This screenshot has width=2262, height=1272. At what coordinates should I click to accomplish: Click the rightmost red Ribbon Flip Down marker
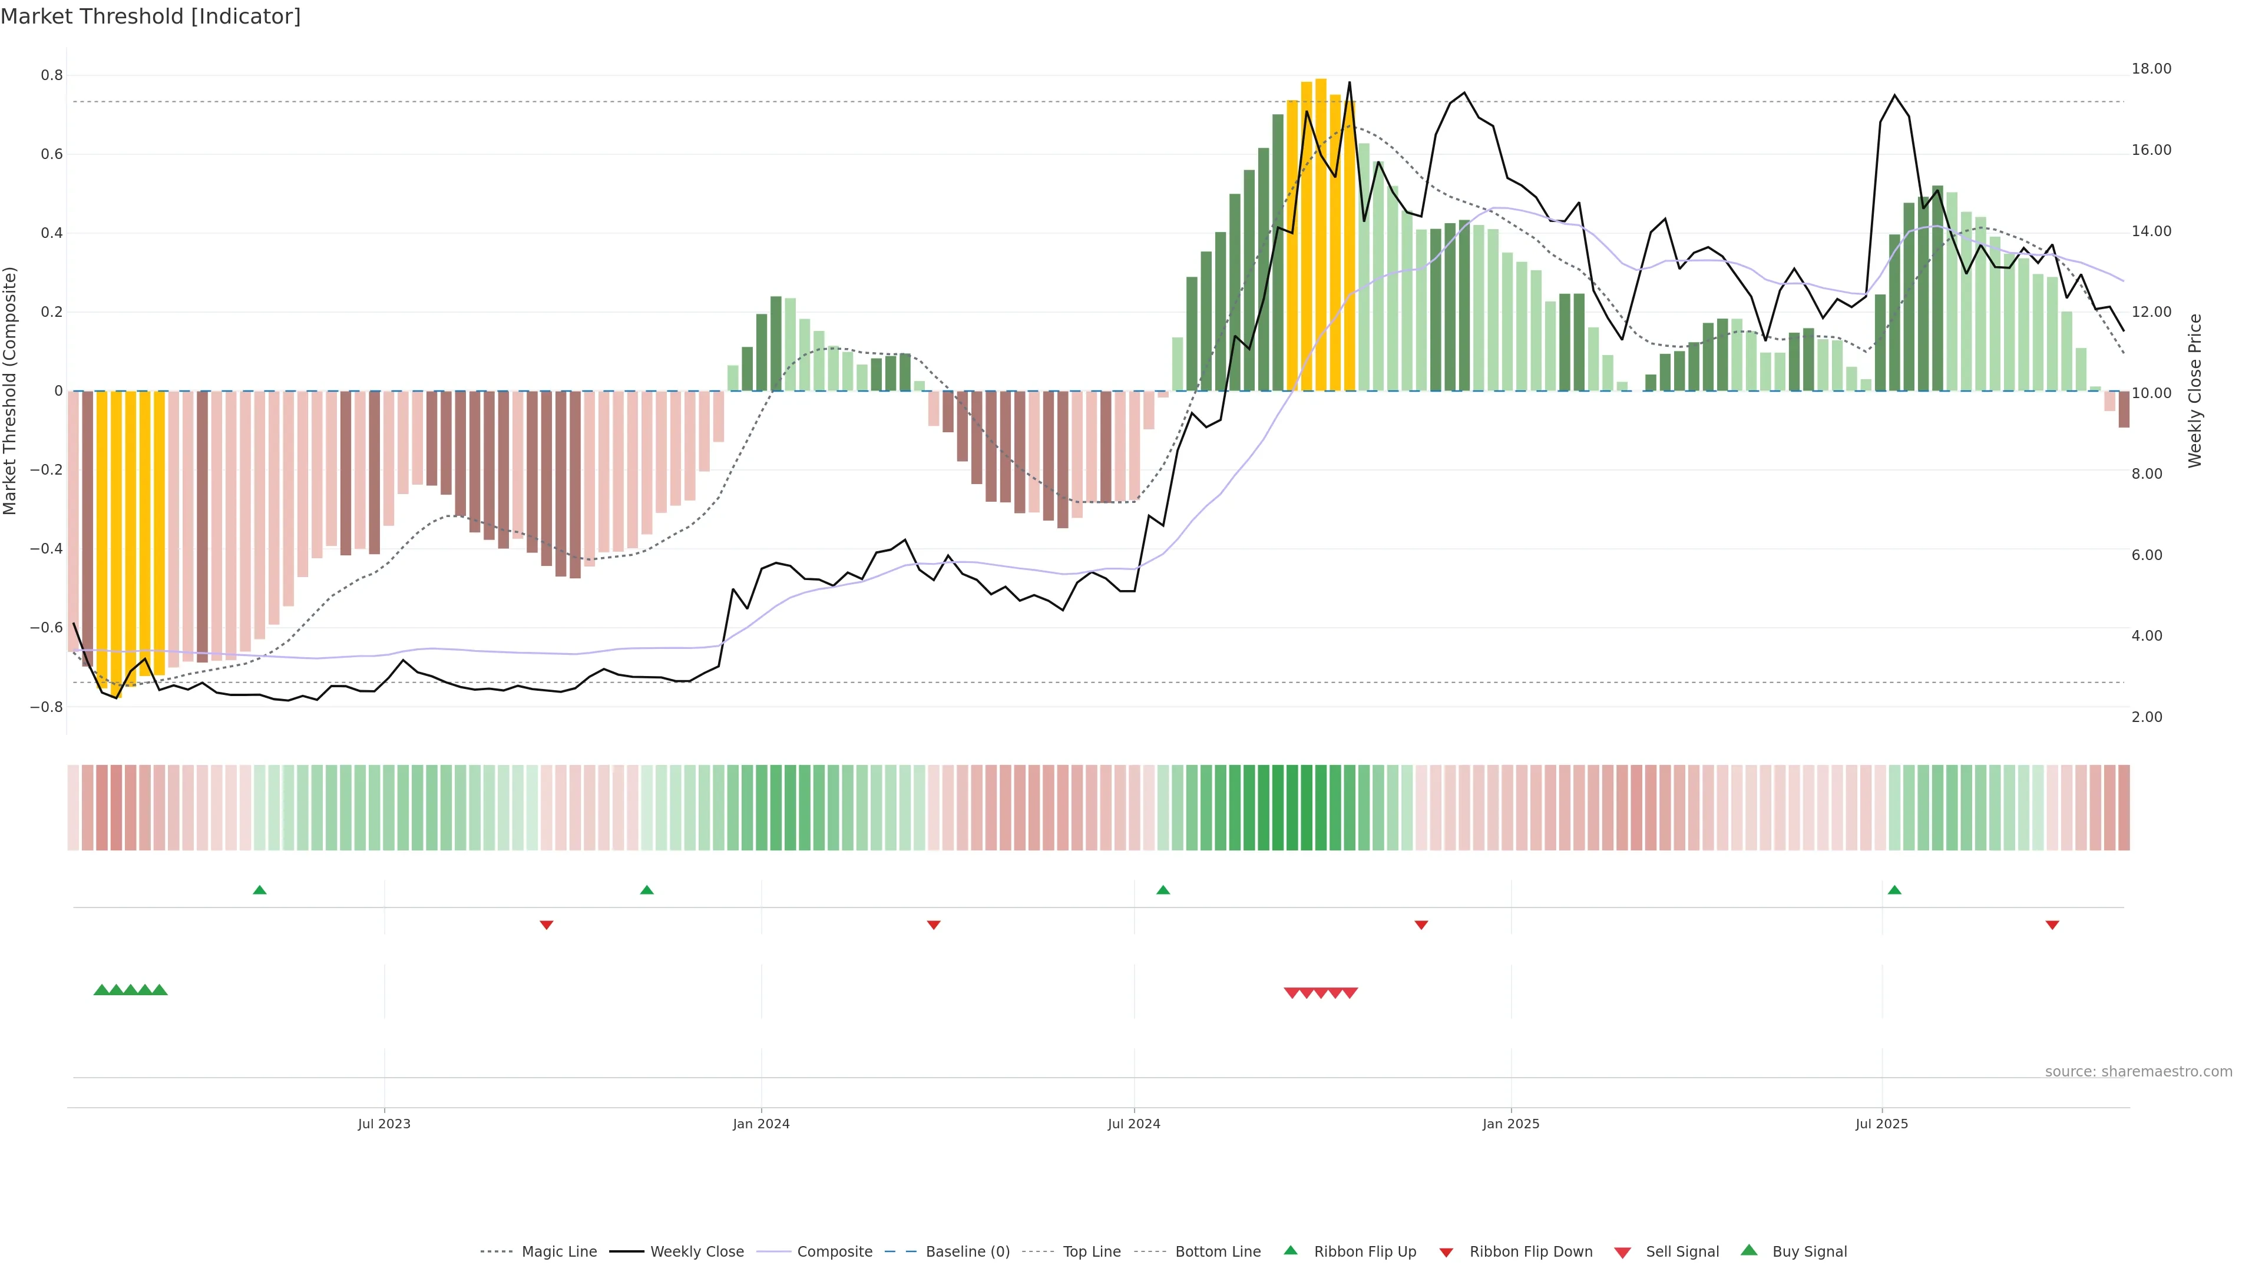2052,925
